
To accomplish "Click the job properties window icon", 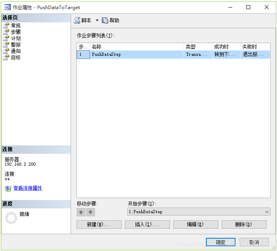I will click(8, 7).
